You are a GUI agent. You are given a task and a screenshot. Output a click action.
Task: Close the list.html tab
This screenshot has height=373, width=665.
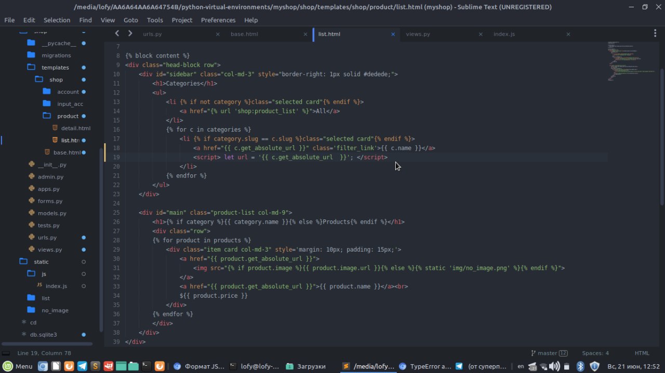tap(393, 34)
